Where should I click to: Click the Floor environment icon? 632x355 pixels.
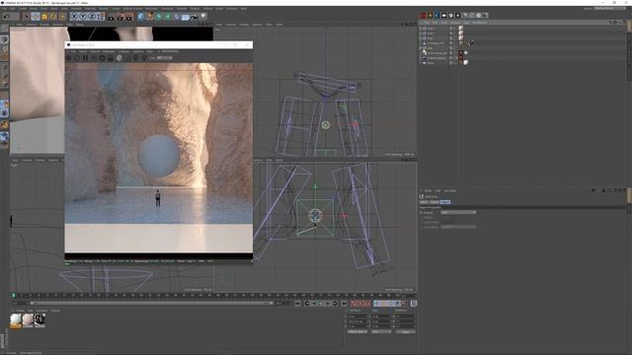(186, 17)
